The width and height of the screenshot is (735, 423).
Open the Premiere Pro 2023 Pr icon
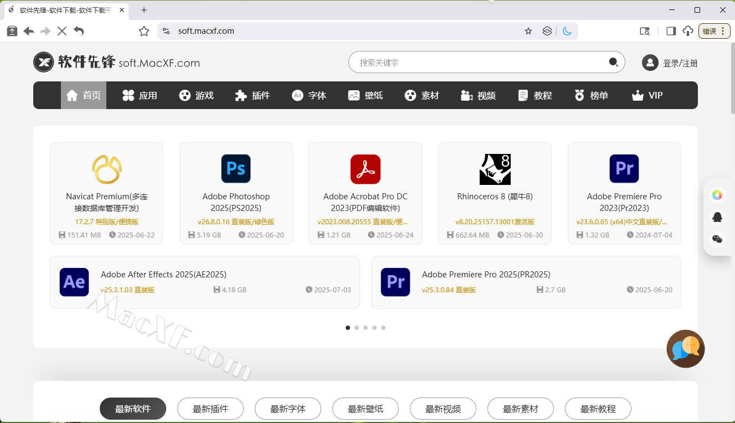point(624,169)
